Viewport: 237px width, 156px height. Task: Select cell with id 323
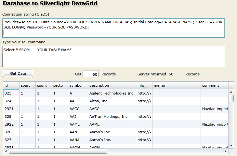(x=11, y=93)
